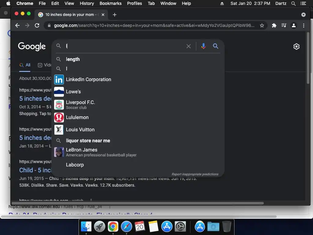Open Trash from the Dock
The width and height of the screenshot is (313, 235).
(226, 227)
